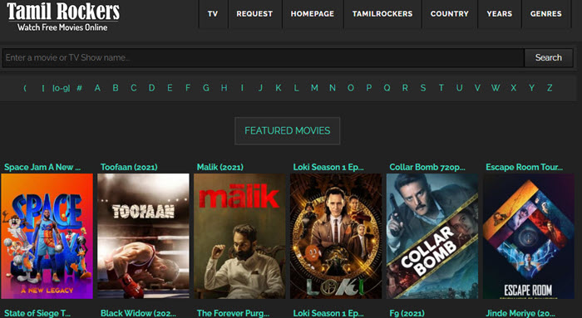Open the Toofaan movie poster
Image resolution: width=582 pixels, height=318 pixels.
click(x=143, y=236)
